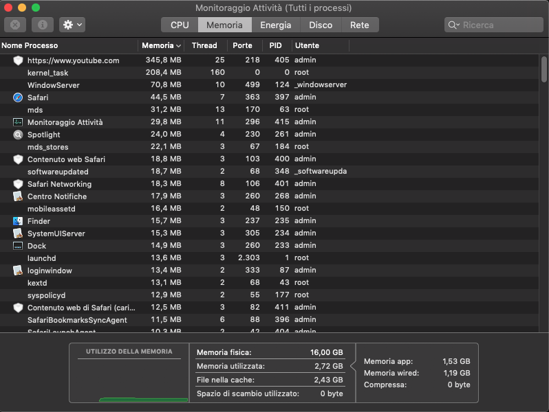
Task: Click the Dock process icon
Action: (18, 246)
